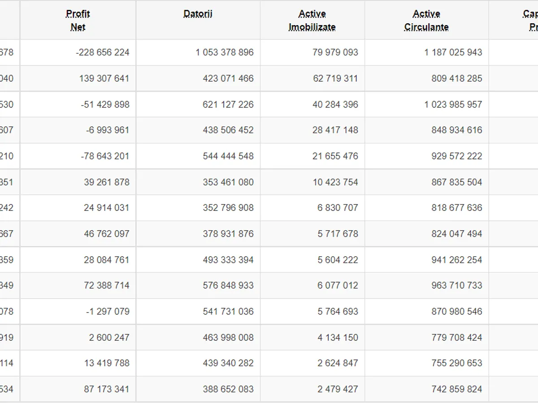This screenshot has width=538, height=403.
Task: Click Active Circulante value 824 047 494
Action: click(456, 234)
